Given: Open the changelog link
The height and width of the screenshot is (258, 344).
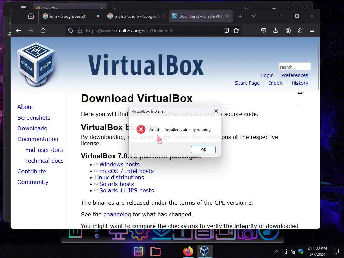Looking at the screenshot, I should tap(117, 214).
